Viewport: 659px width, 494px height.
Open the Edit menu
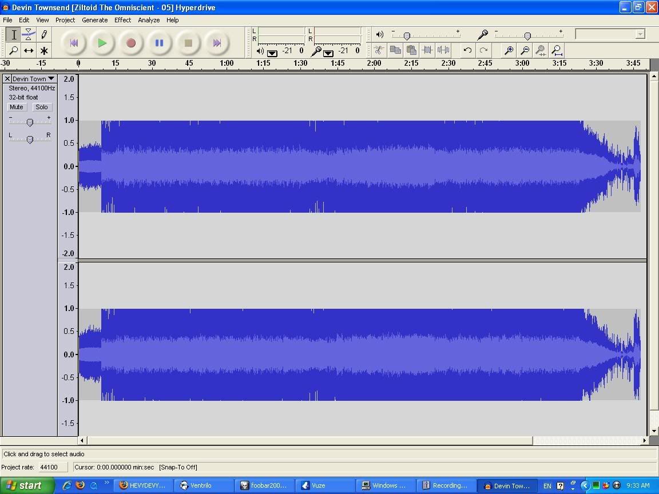pyautogui.click(x=24, y=20)
